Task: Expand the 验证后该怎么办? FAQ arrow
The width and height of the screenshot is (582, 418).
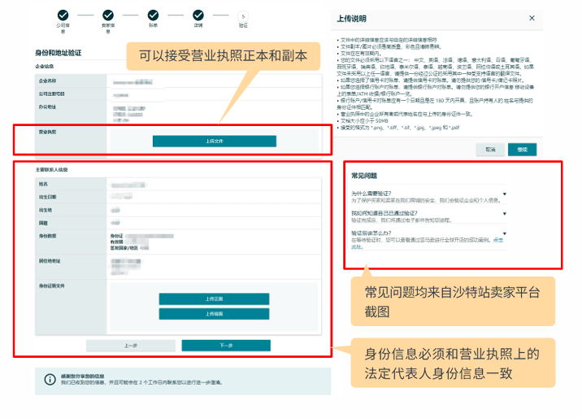Action: (x=504, y=234)
